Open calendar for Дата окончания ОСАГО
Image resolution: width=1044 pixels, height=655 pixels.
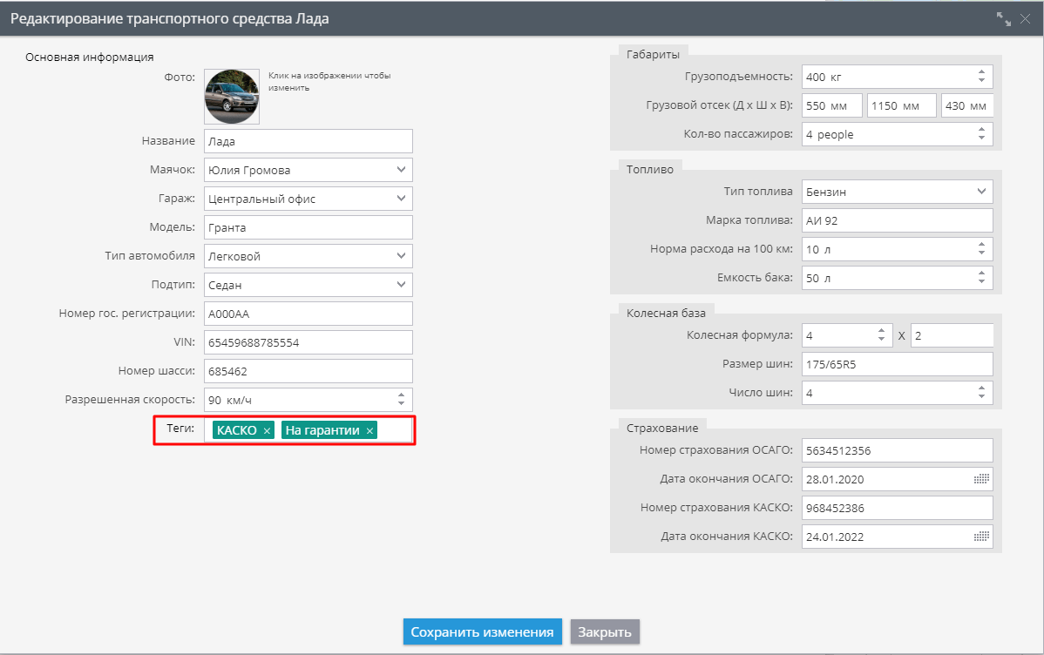[980, 479]
